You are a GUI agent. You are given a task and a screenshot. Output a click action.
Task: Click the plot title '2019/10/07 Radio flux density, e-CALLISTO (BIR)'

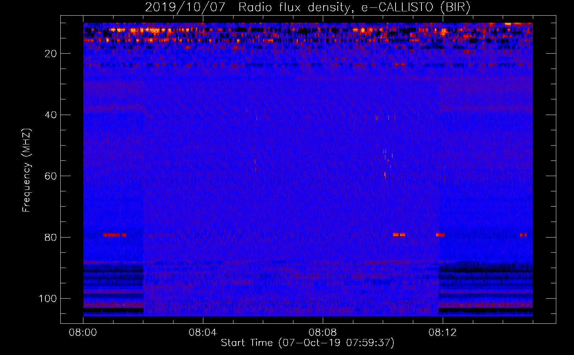click(308, 7)
